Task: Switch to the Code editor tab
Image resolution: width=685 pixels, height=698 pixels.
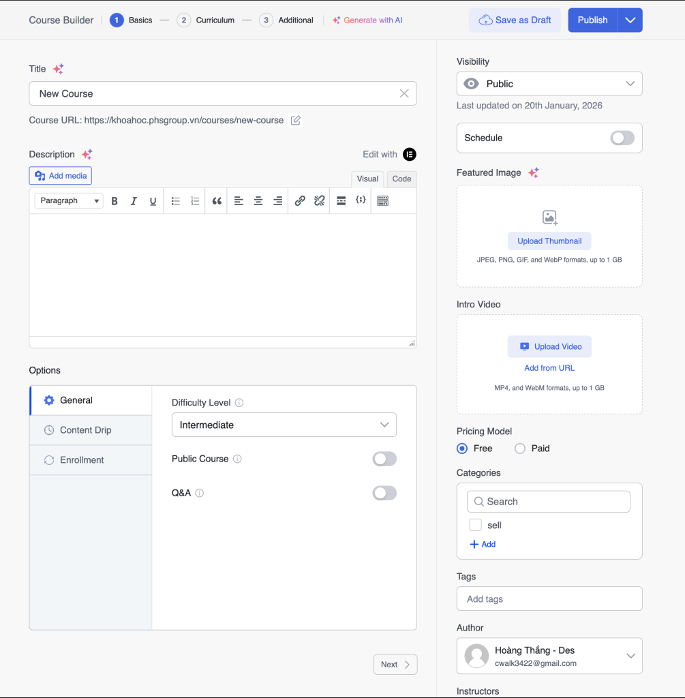Action: 401,179
